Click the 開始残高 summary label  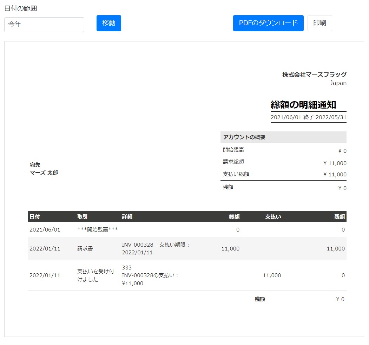(233, 150)
